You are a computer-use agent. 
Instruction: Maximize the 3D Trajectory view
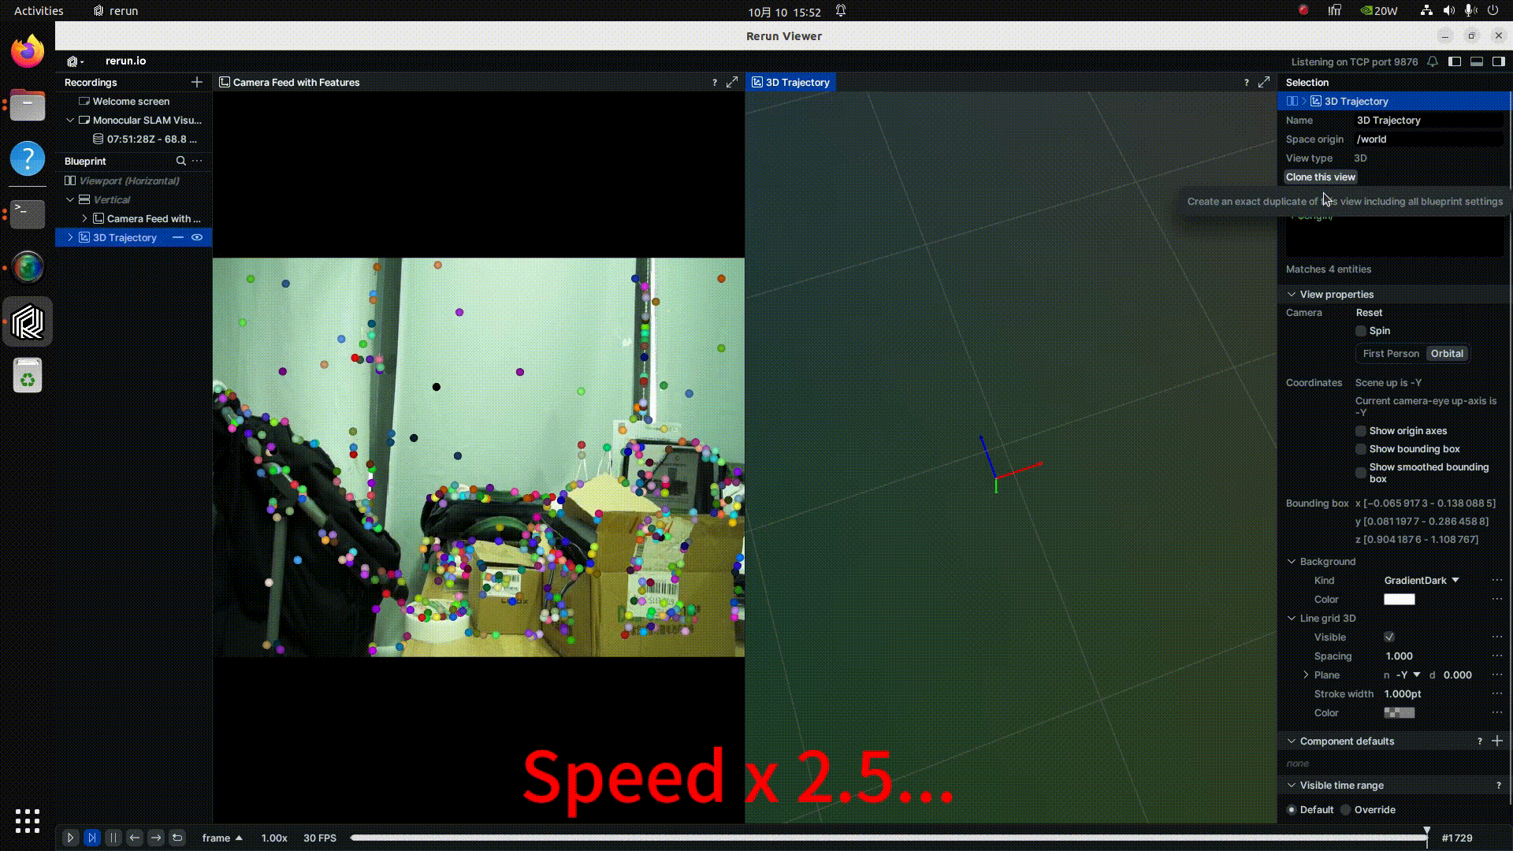point(1264,82)
